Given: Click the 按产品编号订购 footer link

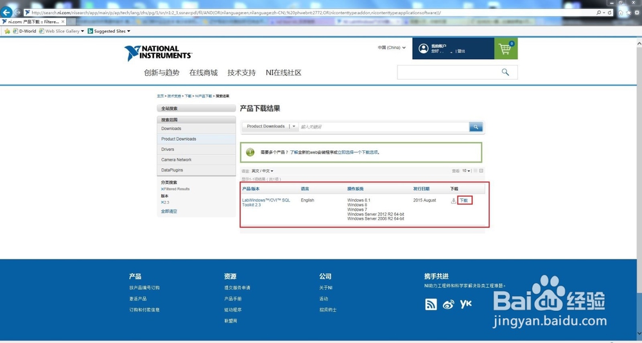Looking at the screenshot, I should pos(144,288).
